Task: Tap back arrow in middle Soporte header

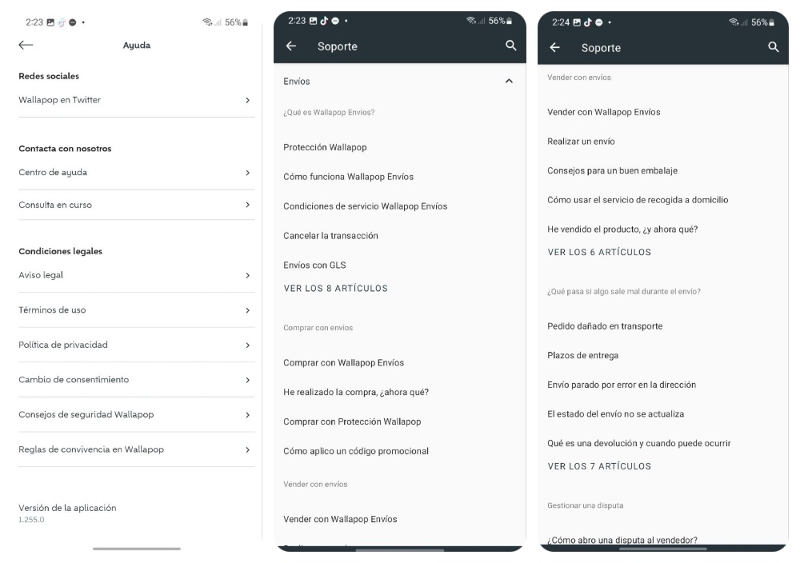Action: (x=291, y=46)
